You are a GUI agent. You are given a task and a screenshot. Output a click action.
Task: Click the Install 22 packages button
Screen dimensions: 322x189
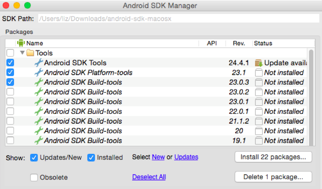pyautogui.click(x=273, y=157)
